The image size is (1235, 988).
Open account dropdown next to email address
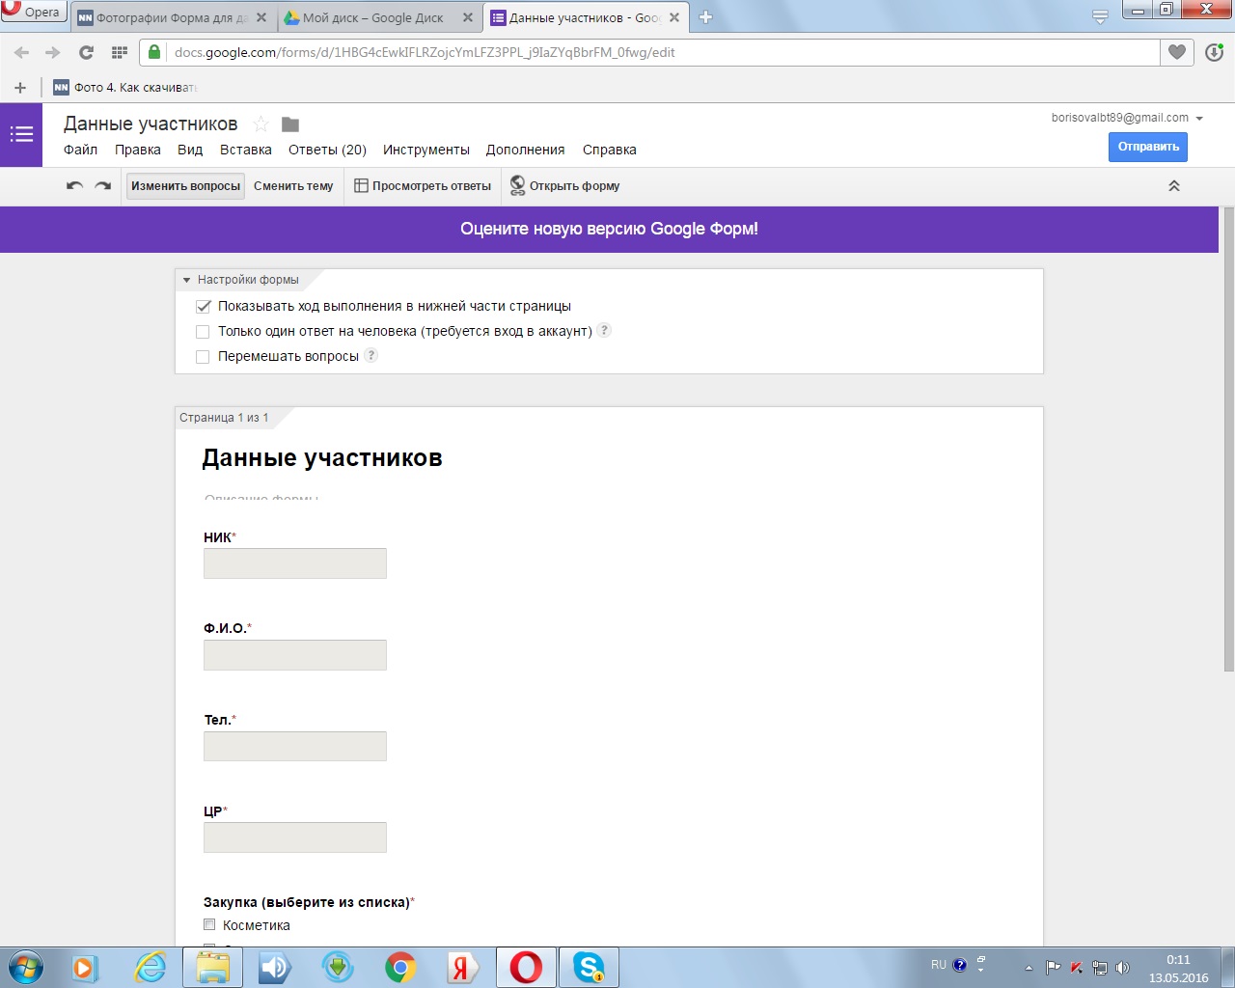coord(1199,119)
